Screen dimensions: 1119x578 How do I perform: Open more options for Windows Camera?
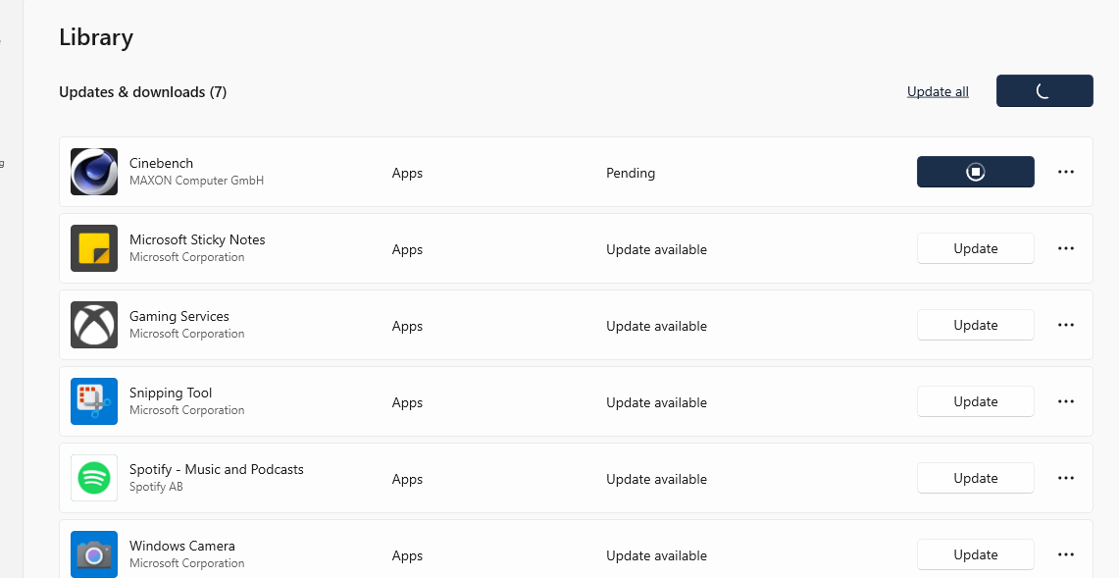point(1066,554)
